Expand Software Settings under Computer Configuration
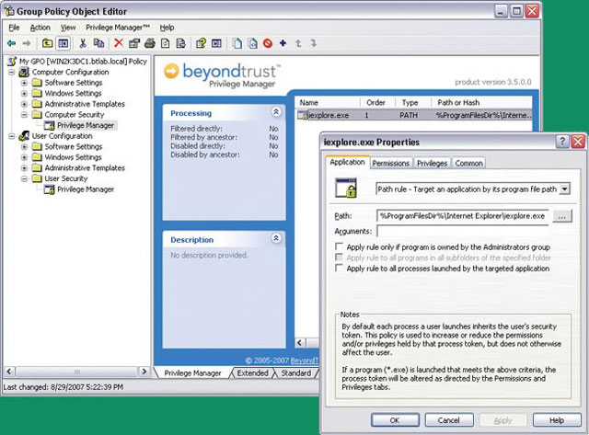This screenshot has width=589, height=435. pyautogui.click(x=25, y=83)
